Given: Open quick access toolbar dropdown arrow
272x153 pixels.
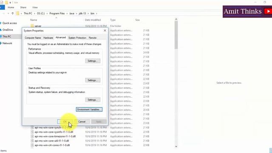Looking at the screenshot, I should (10, 3).
